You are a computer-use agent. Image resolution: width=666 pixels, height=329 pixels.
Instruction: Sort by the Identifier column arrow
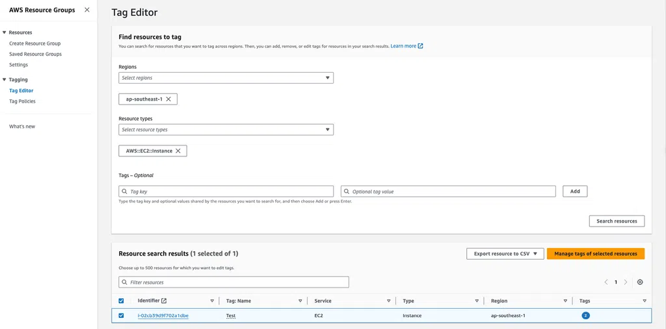[212, 301]
